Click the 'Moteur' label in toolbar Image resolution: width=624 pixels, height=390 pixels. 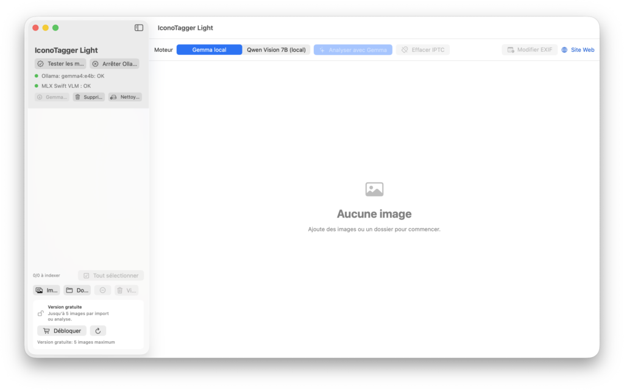point(163,50)
